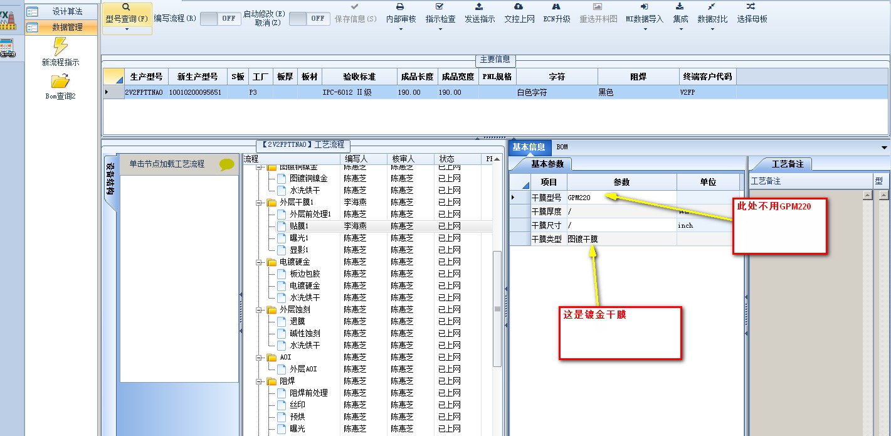Click the 终端客户代码 column header
Viewport: 891px width, 436px height.
(707, 77)
